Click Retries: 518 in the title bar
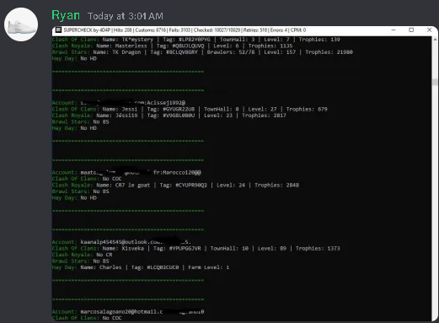 255,30
